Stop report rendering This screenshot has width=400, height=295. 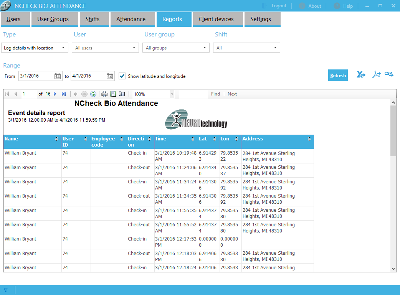(x=84, y=94)
